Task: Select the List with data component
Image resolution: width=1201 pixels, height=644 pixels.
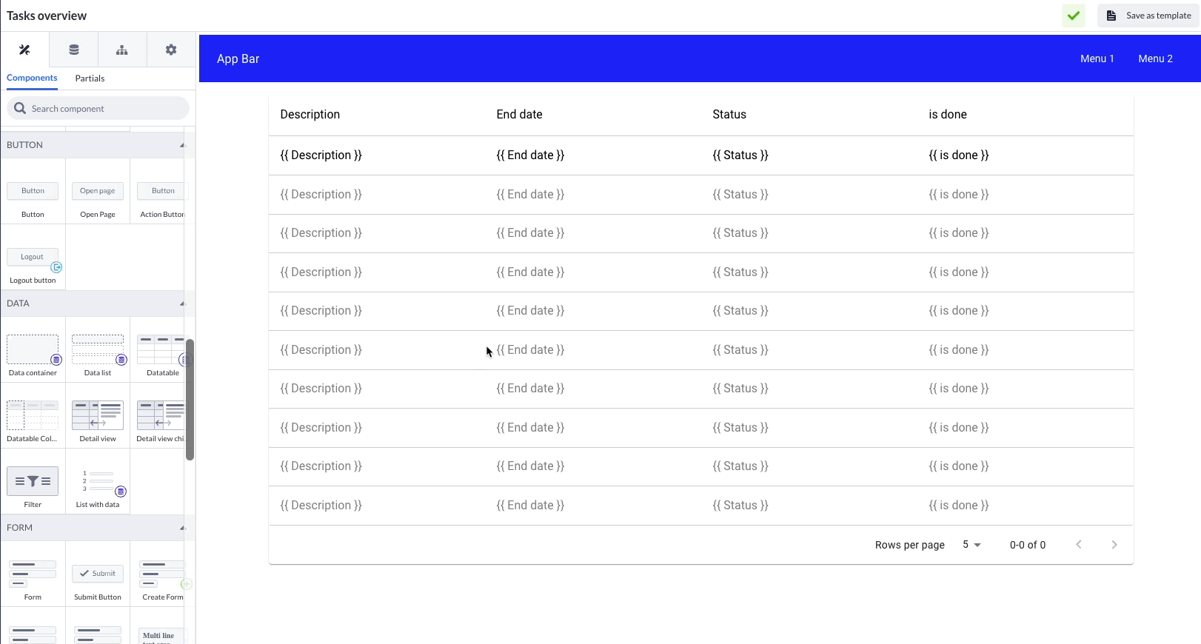Action: 98,482
